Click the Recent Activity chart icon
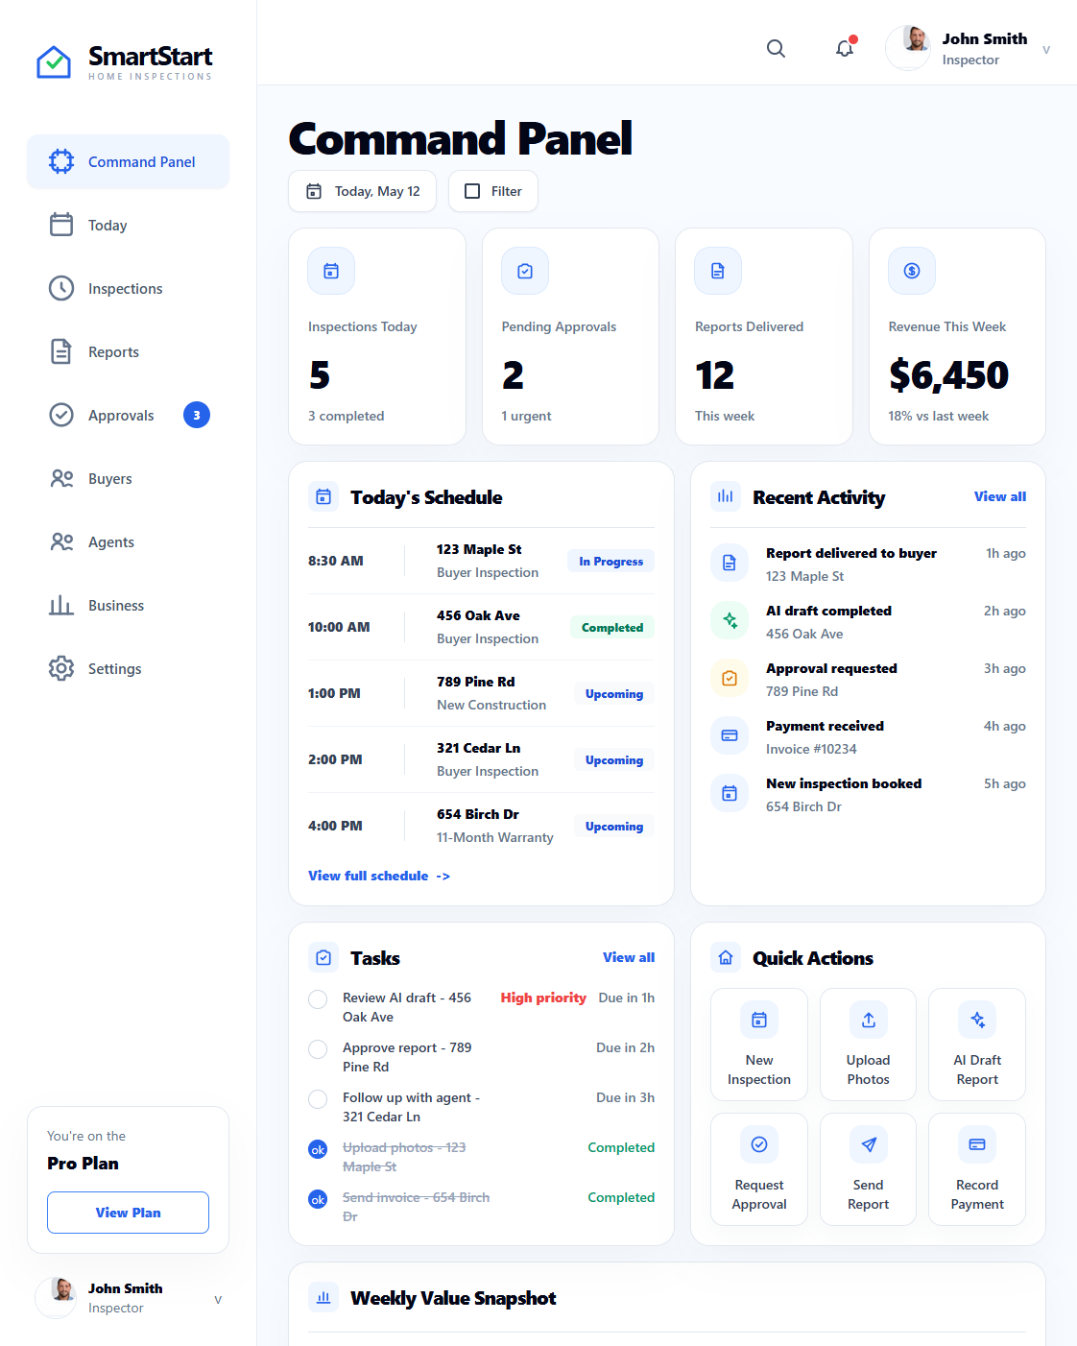1077x1346 pixels. tap(726, 496)
